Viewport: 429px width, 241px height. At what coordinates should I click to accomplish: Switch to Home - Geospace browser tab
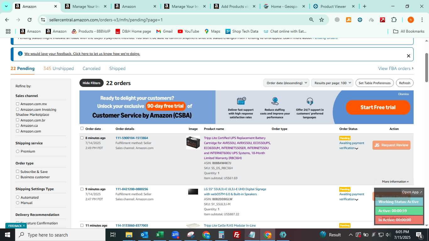284,6
